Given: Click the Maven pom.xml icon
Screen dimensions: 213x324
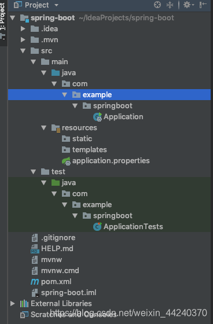Looking at the screenshot, I should [35, 282].
